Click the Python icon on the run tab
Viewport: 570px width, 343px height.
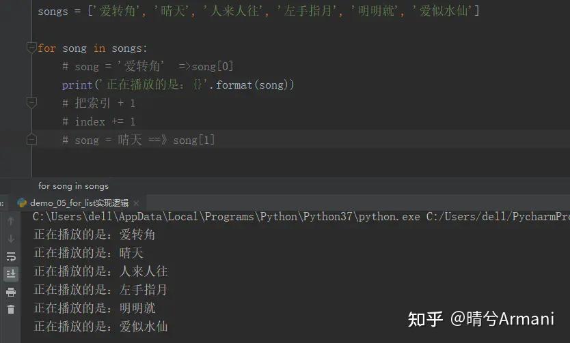(23, 203)
